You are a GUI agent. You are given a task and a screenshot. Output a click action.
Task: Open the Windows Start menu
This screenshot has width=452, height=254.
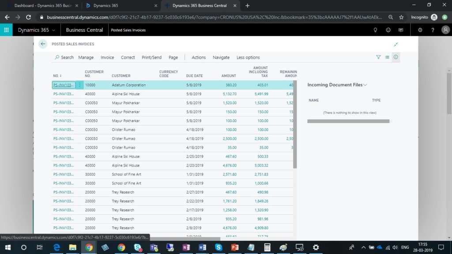[x=8, y=247]
